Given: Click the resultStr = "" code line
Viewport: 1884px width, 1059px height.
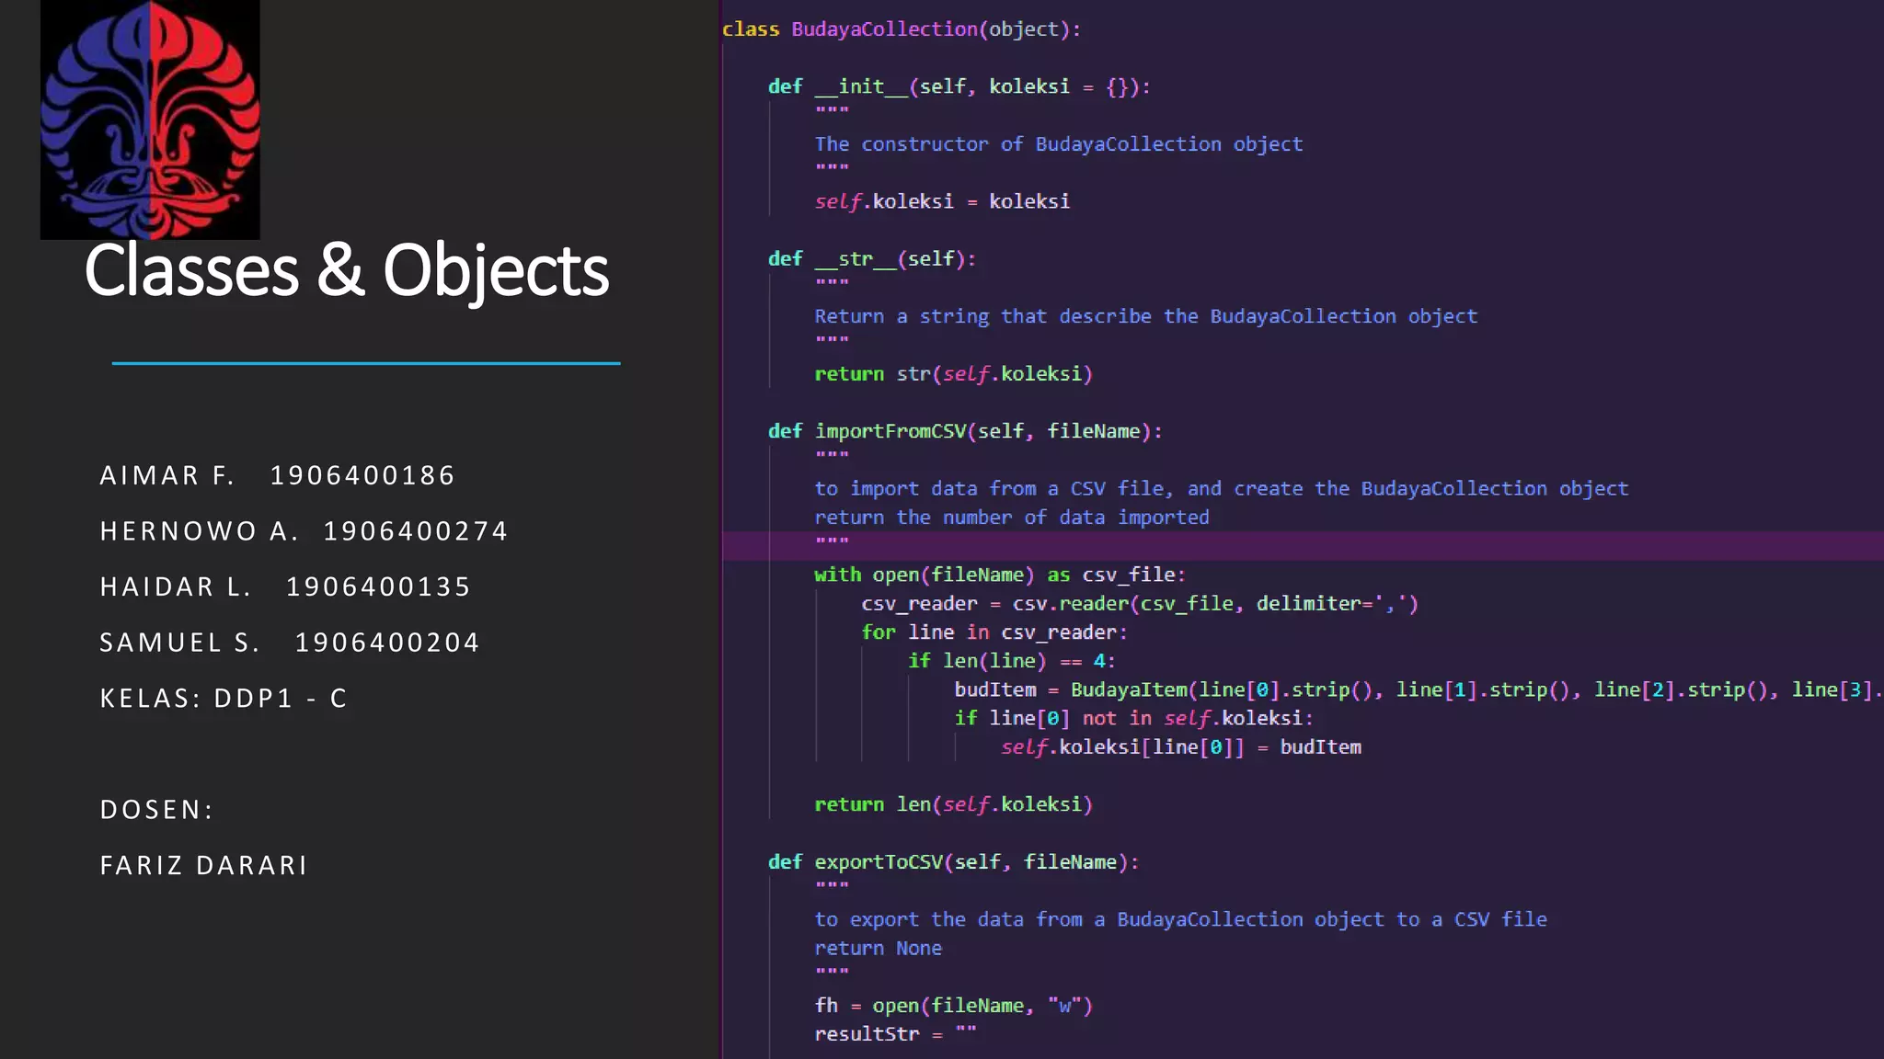Looking at the screenshot, I should coord(894,1034).
